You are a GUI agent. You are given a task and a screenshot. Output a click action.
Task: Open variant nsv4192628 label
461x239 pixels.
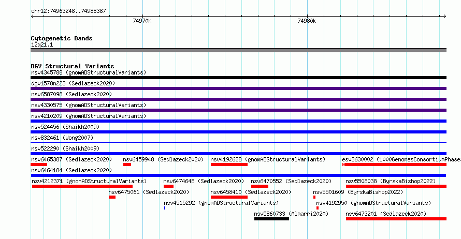[x=268, y=159]
